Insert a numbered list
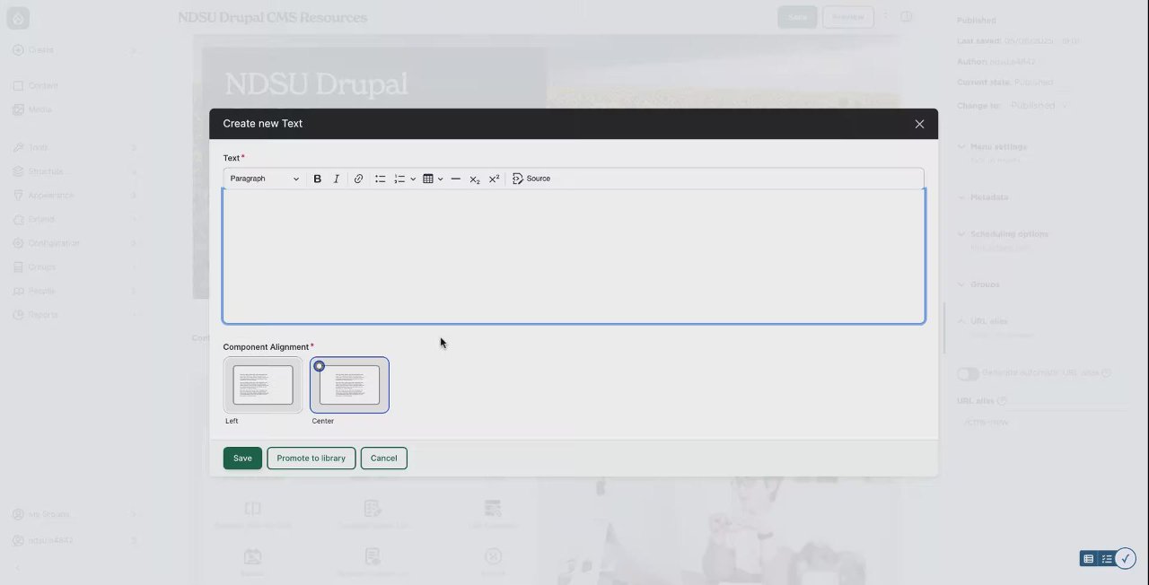This screenshot has height=585, width=1149. pos(399,179)
